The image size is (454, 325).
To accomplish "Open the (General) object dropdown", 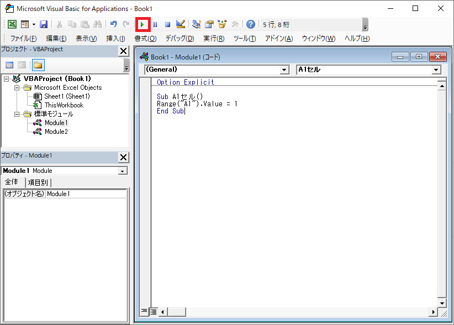I will click(x=284, y=69).
